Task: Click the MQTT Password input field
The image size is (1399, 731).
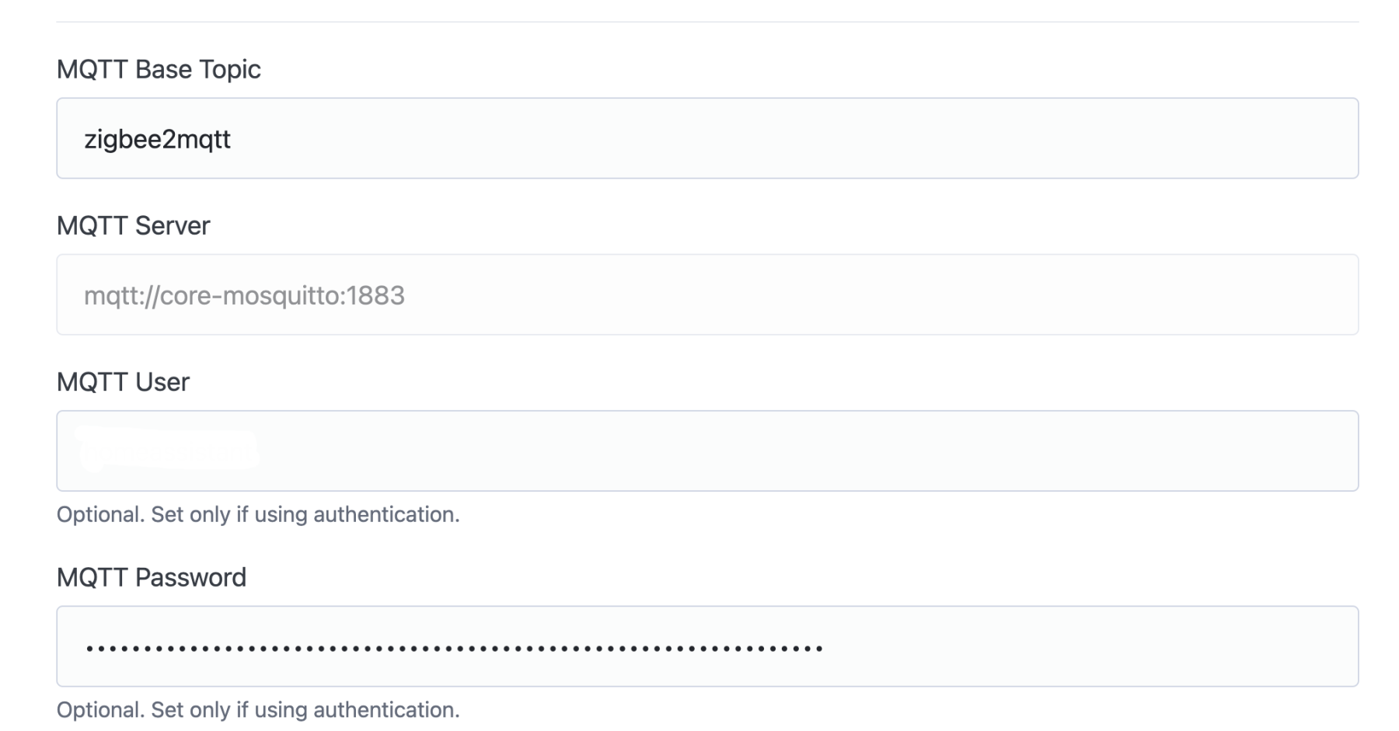Action: [699, 646]
